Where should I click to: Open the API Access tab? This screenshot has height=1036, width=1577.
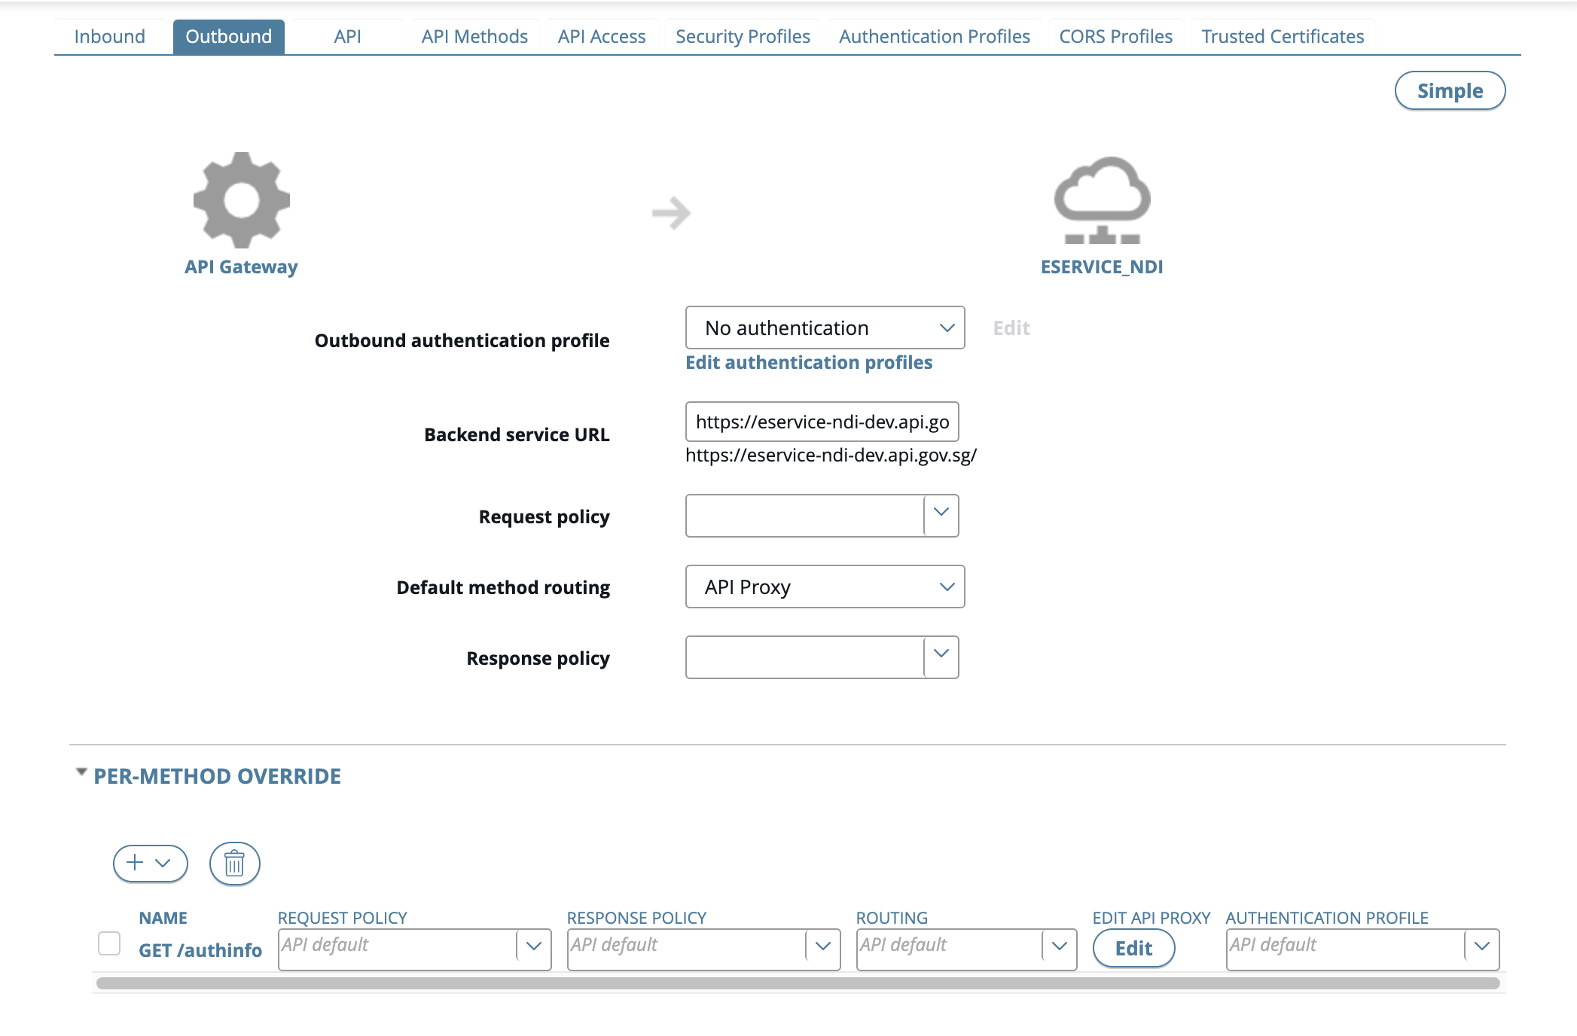click(x=602, y=36)
